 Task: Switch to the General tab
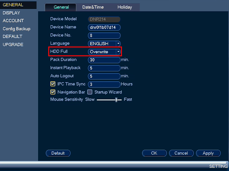coord(61,7)
